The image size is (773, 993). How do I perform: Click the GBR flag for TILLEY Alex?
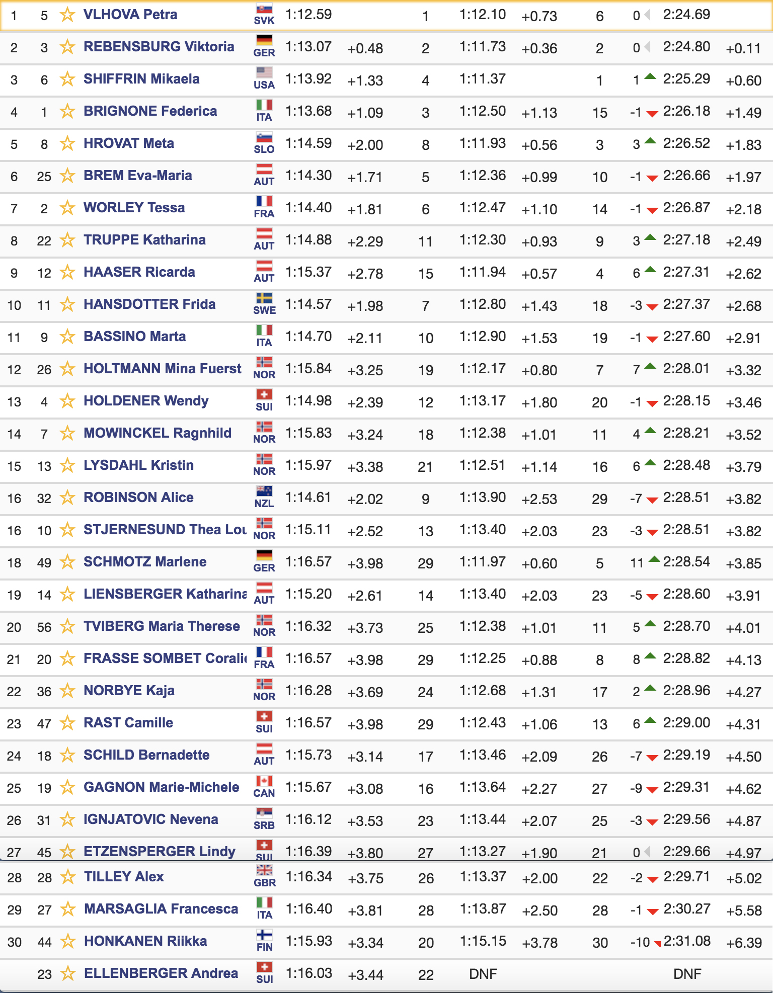265,870
